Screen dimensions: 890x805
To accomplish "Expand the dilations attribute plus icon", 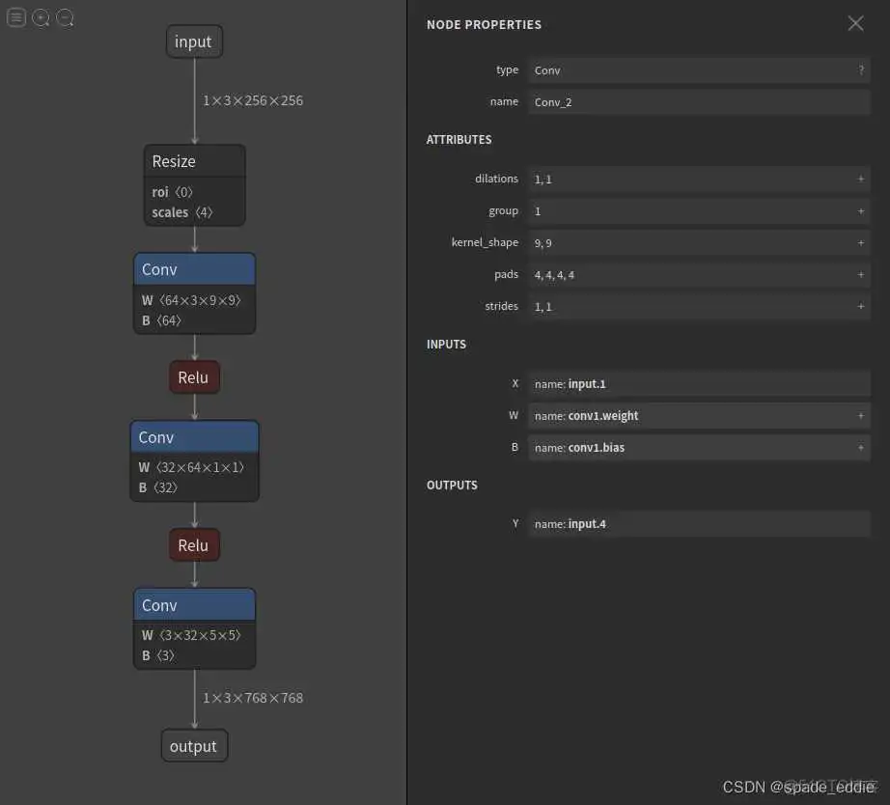I will coord(860,180).
